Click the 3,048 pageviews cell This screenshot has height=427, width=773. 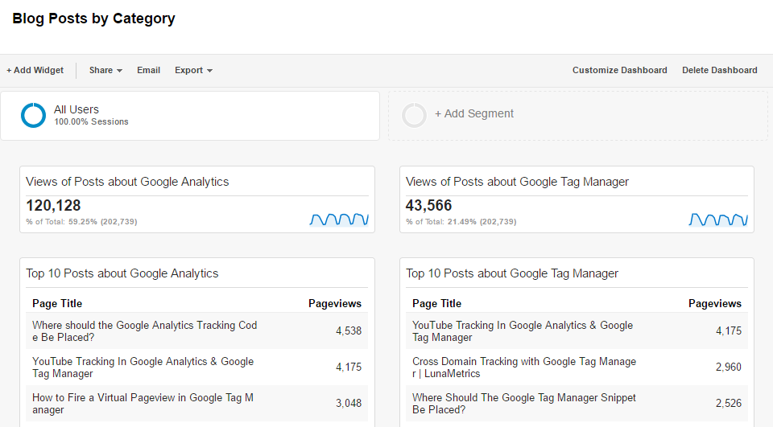click(349, 403)
